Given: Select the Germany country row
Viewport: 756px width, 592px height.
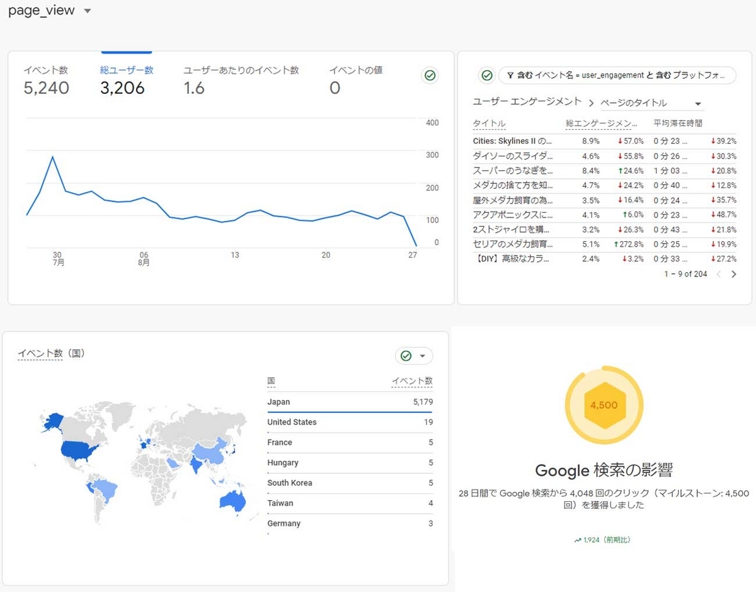Looking at the screenshot, I should pyautogui.click(x=350, y=523).
